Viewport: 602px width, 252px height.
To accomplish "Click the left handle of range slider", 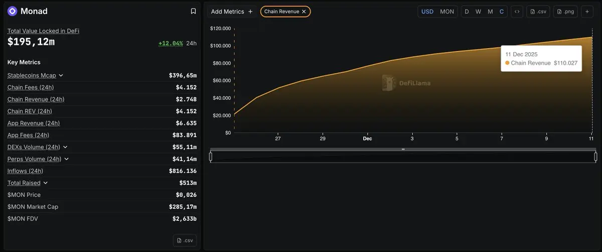I will (x=211, y=157).
